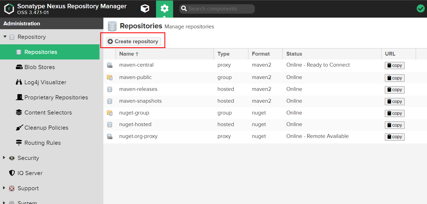Click the magnifier icon in search box
This screenshot has width=427, height=204.
tap(184, 9)
